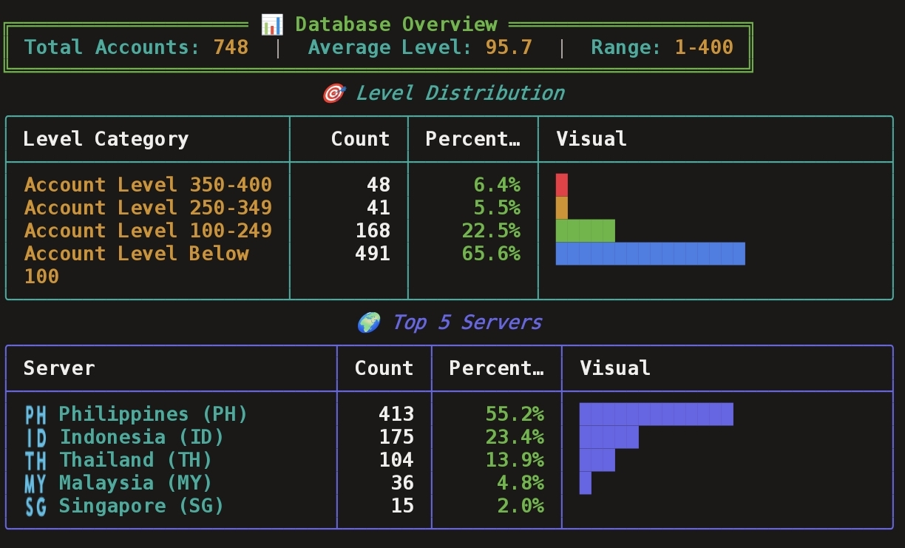Click the bar chart icon beside Database Overview
Image resolution: width=905 pixels, height=548 pixels.
click(272, 24)
